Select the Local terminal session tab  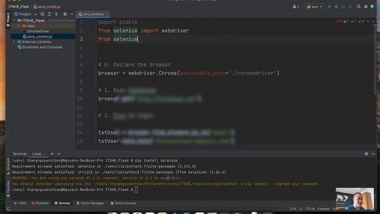(37, 154)
